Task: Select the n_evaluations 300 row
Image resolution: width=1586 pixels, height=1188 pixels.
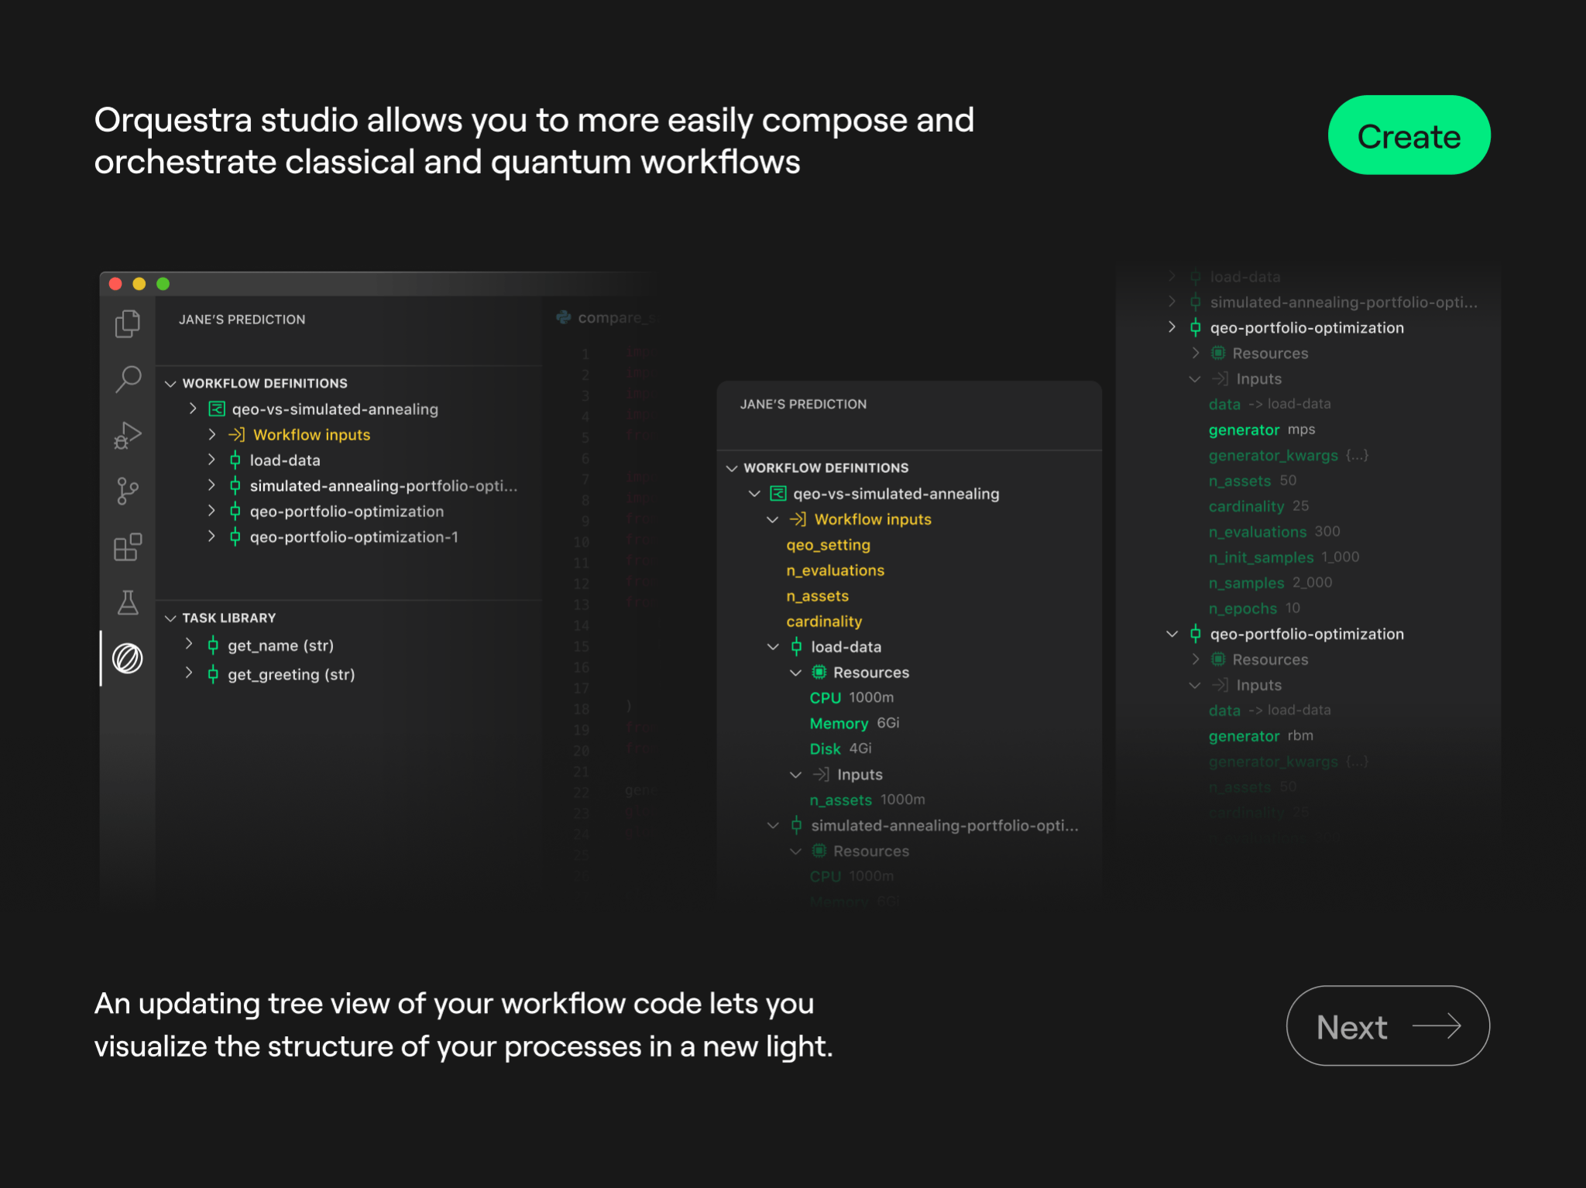Action: pyautogui.click(x=1274, y=532)
